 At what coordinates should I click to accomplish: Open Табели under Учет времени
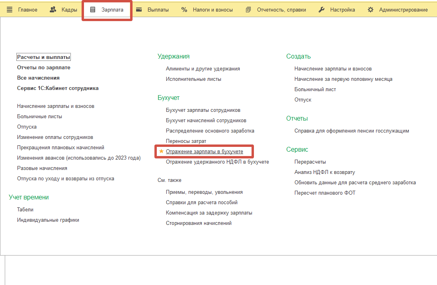tap(25, 209)
